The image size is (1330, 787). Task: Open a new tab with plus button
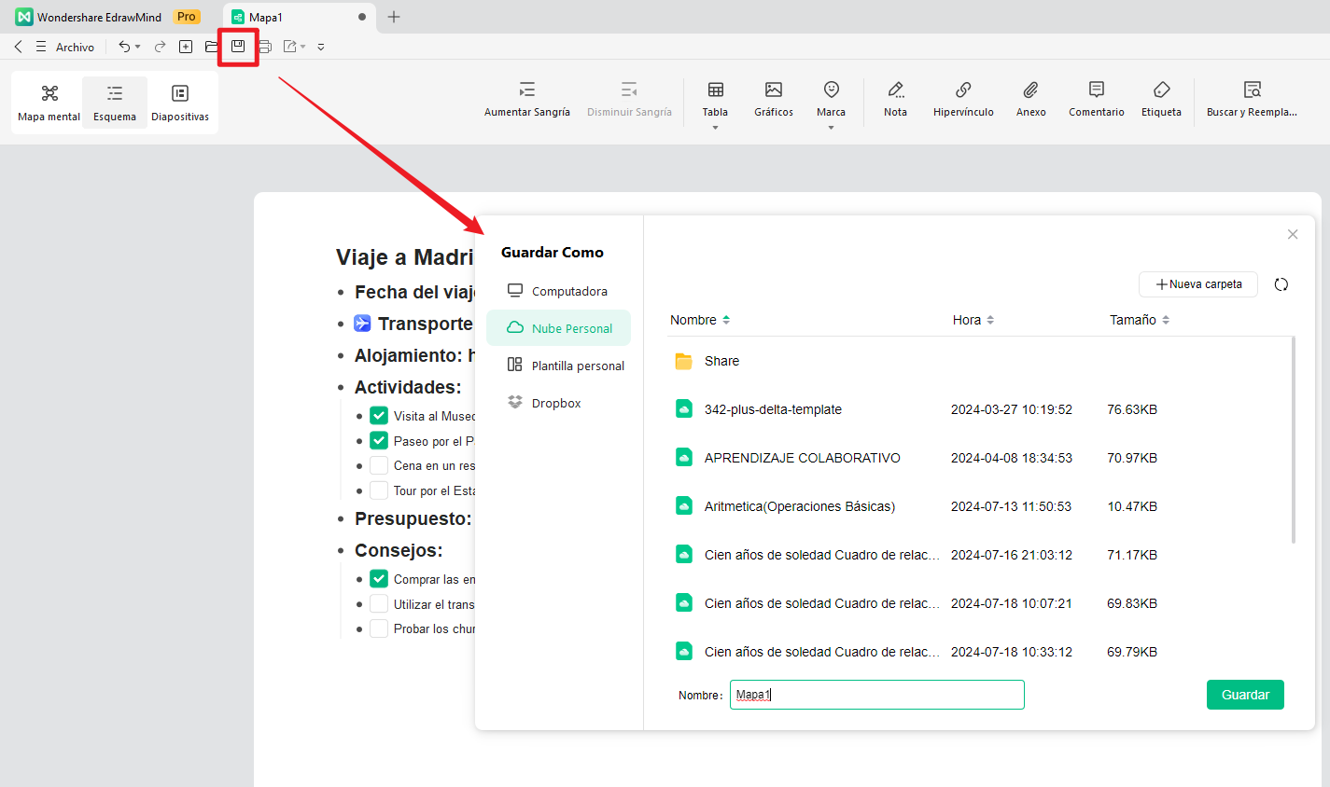point(394,17)
